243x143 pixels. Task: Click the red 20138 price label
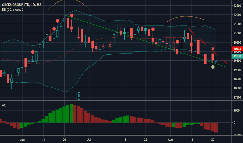[237, 49]
